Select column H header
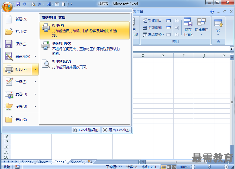 coord(163,56)
